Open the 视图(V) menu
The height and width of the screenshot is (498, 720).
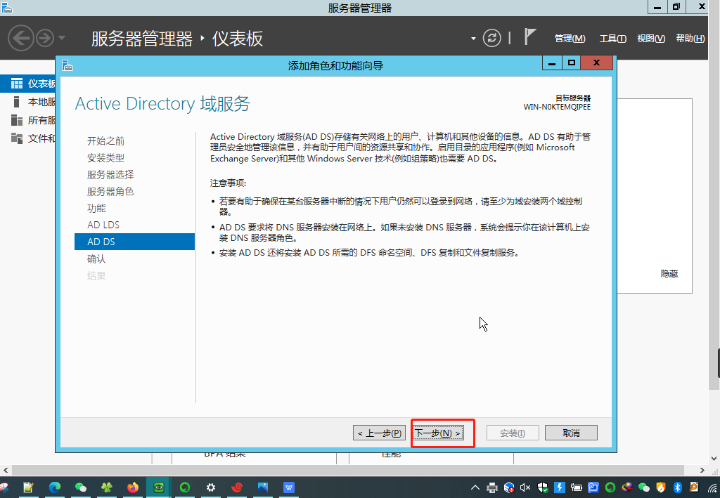click(x=650, y=39)
